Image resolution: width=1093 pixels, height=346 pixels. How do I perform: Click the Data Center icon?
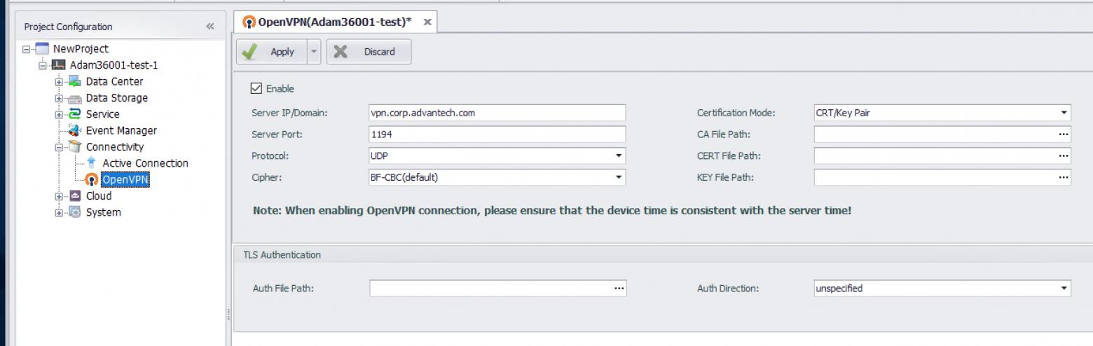74,82
